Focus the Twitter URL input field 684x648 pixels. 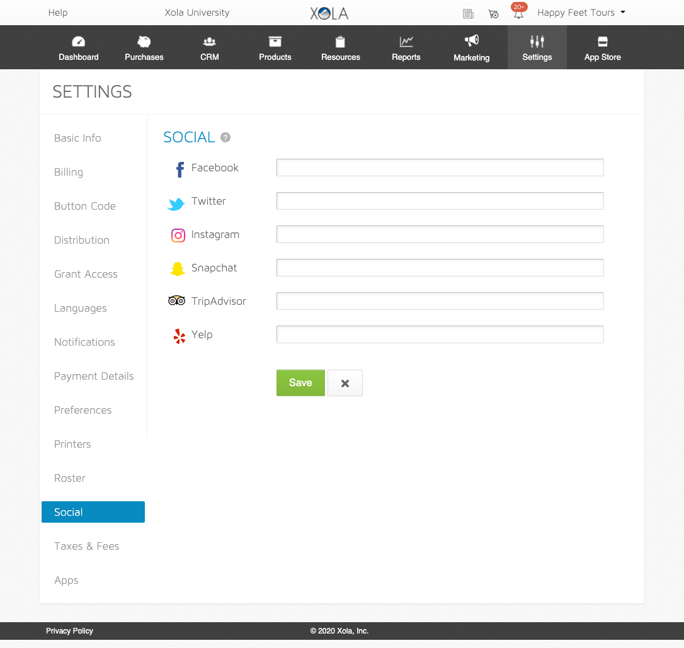(x=440, y=201)
